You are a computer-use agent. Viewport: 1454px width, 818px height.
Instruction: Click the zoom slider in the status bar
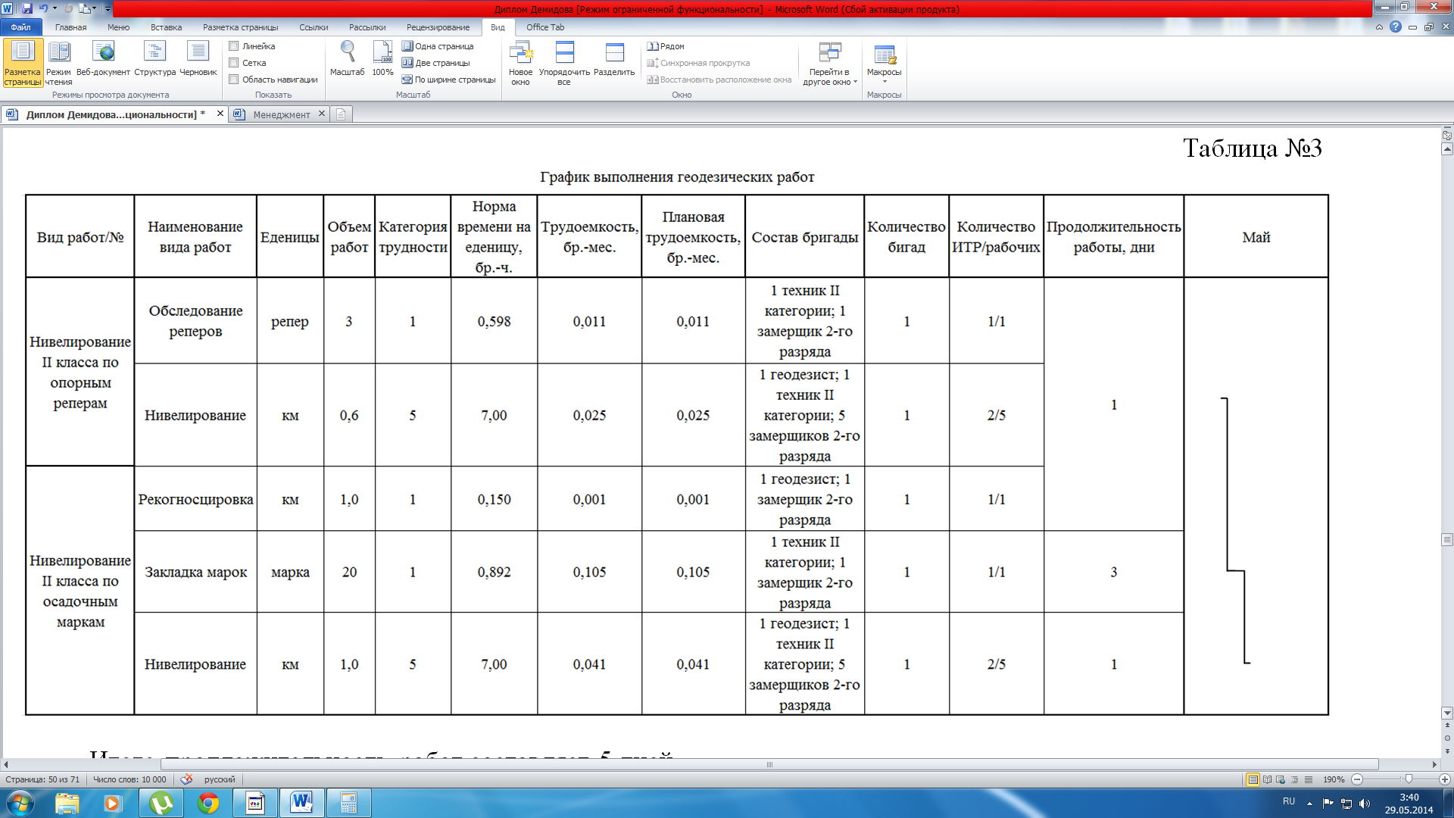(x=1408, y=779)
